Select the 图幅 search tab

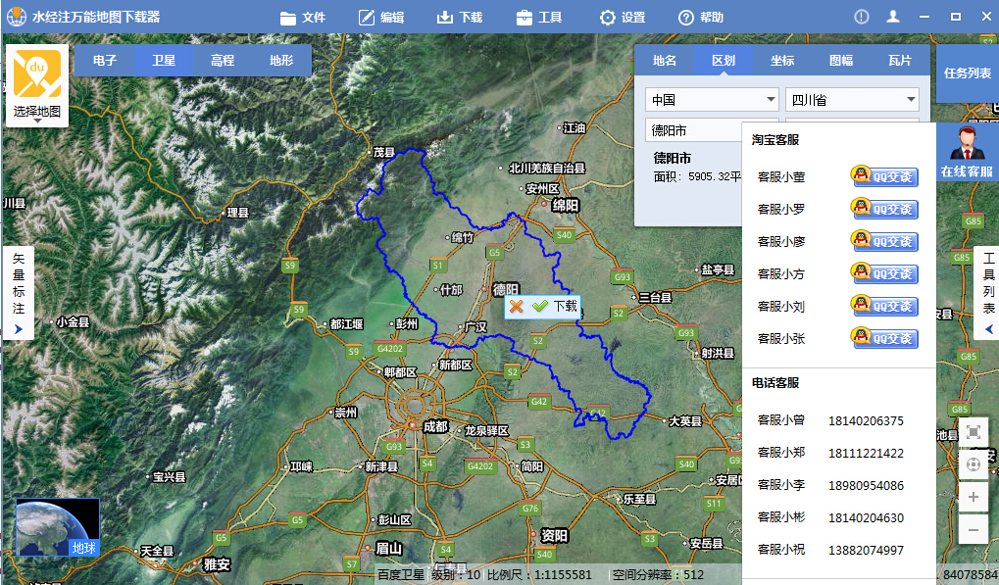pyautogui.click(x=841, y=61)
